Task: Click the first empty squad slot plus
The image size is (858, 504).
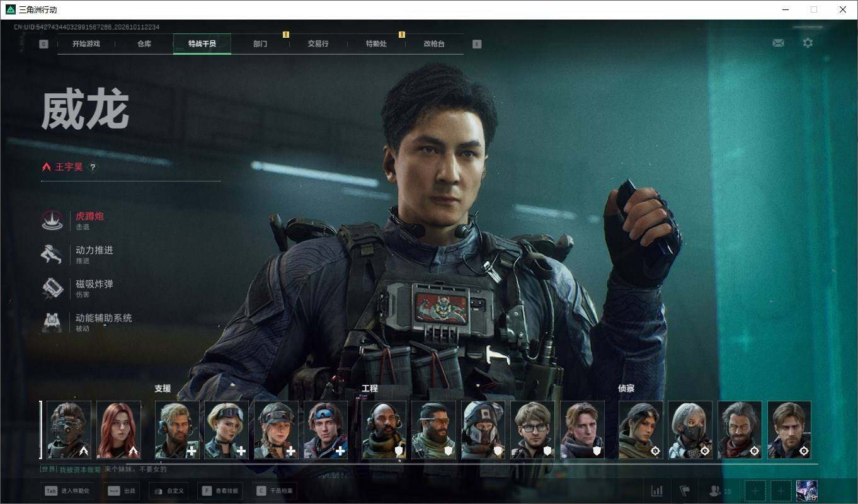Action: (x=756, y=490)
